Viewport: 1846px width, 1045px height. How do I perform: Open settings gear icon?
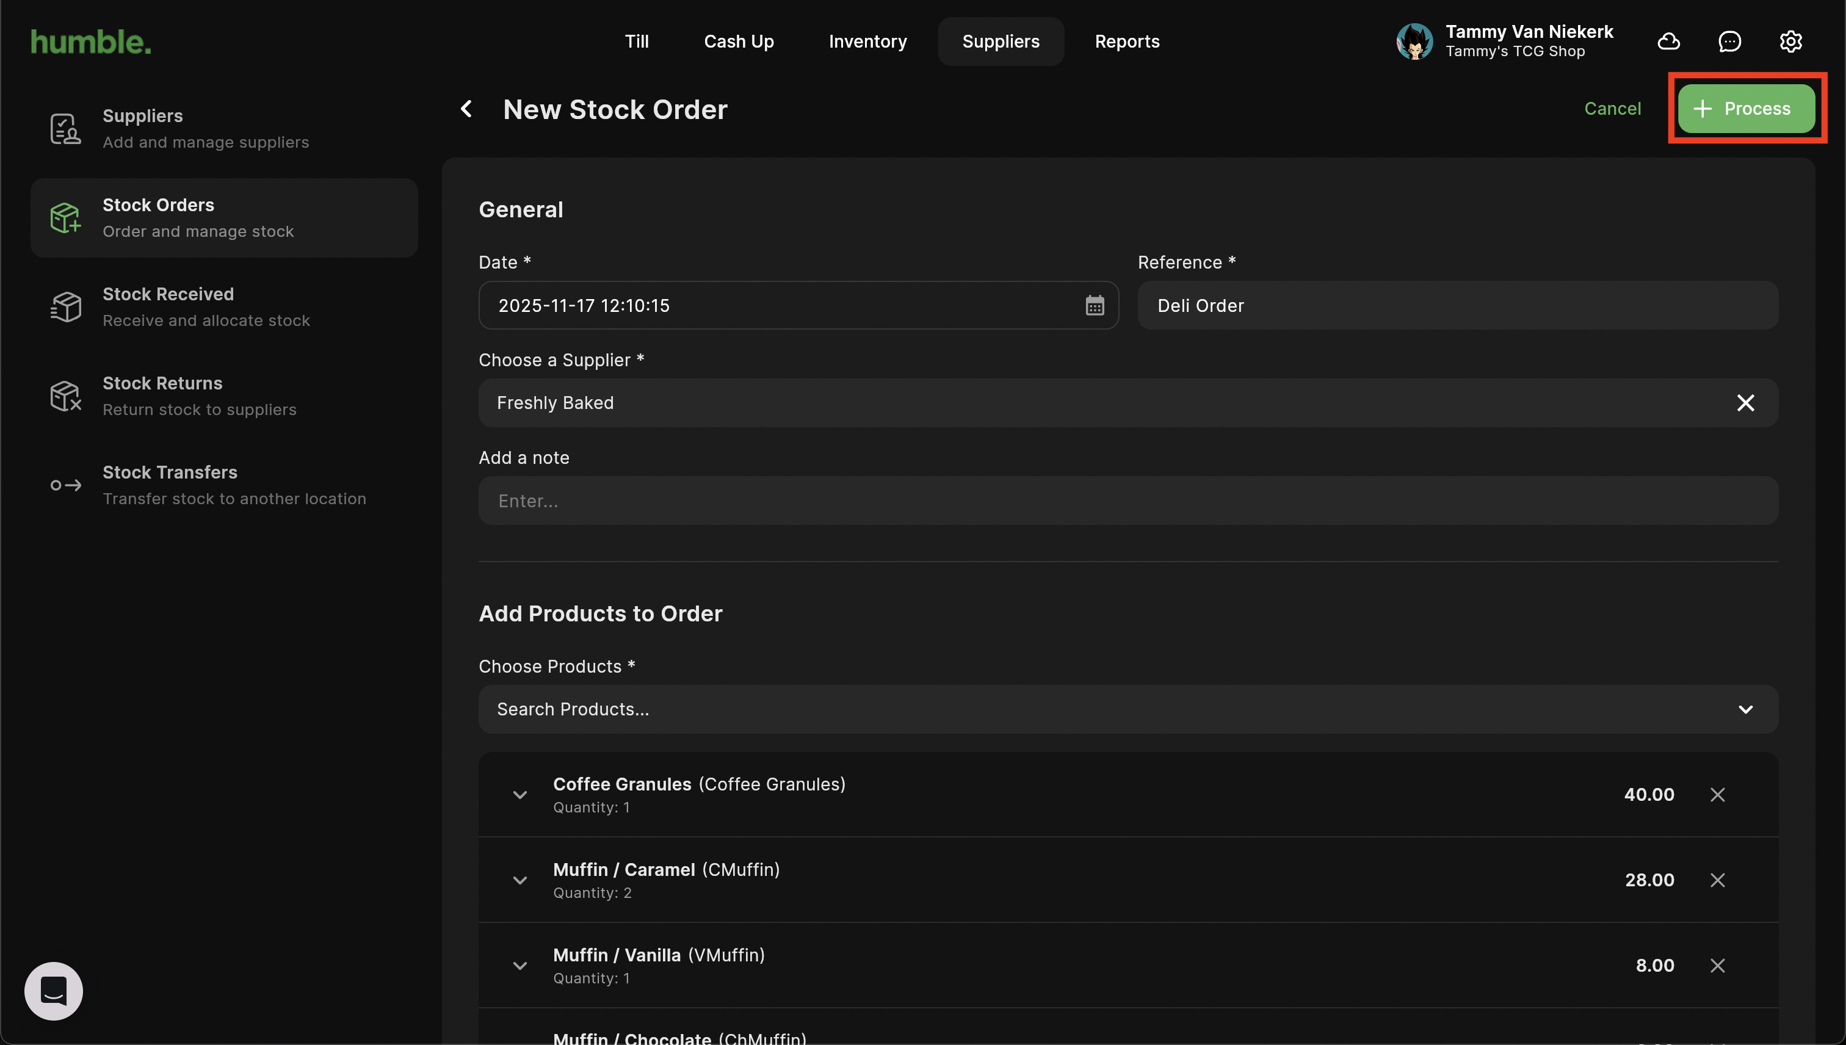pos(1790,42)
